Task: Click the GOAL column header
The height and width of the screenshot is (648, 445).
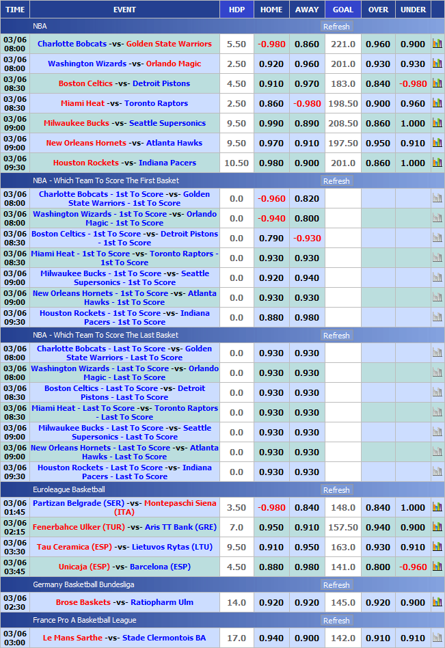Action: (x=343, y=10)
